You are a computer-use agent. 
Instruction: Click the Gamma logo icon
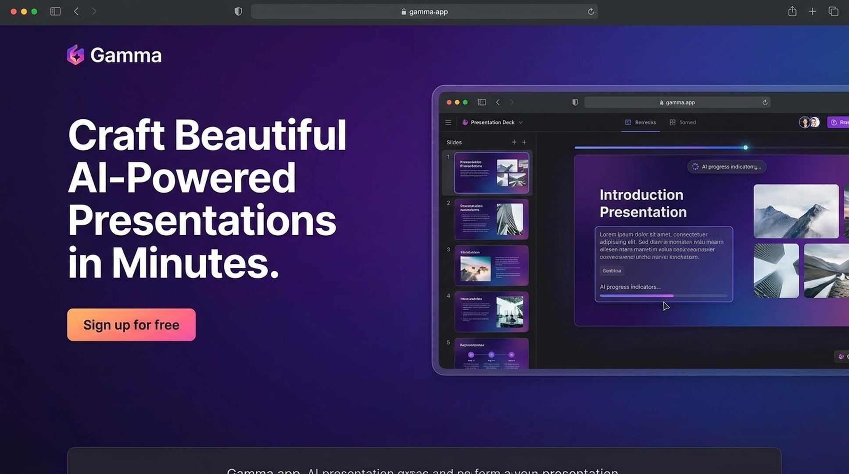(75, 55)
